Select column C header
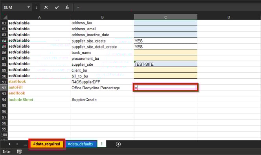This screenshot has height=155, width=261. pos(165,17)
